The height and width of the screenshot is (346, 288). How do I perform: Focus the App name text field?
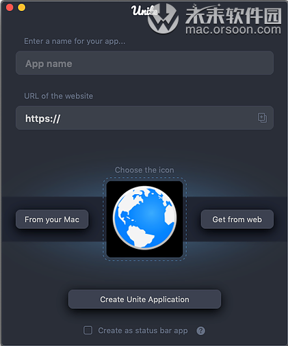pos(144,63)
